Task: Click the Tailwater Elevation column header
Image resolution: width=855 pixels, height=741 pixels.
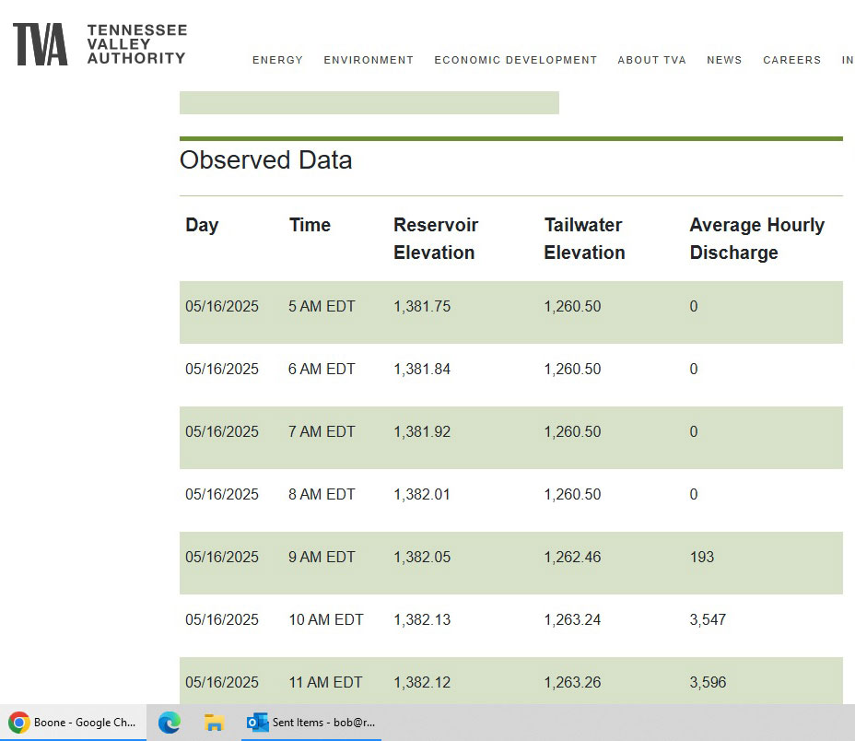Action: click(x=584, y=239)
